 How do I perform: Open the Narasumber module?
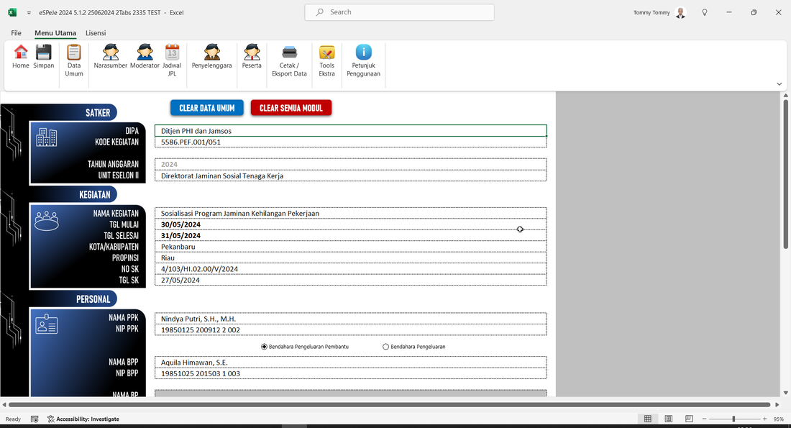pyautogui.click(x=110, y=53)
